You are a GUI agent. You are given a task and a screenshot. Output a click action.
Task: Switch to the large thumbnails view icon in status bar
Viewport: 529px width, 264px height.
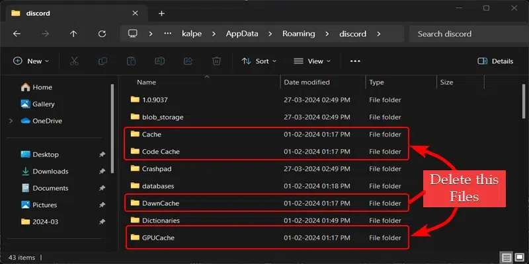[x=519, y=258]
